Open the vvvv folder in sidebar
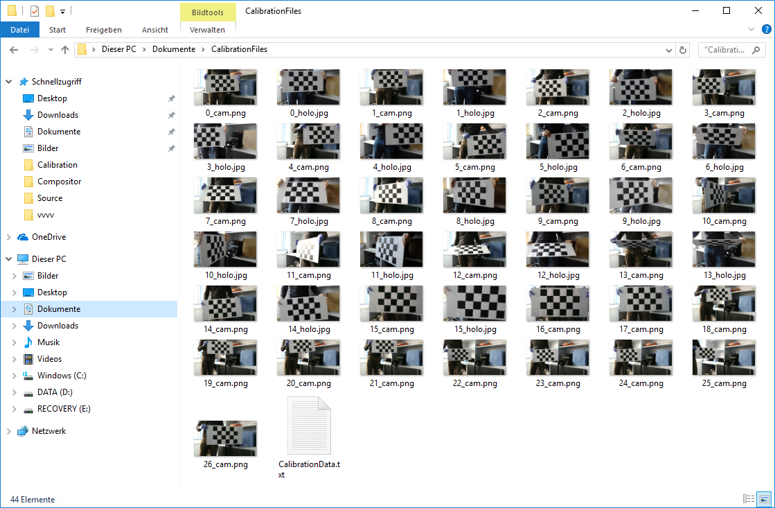This screenshot has height=508, width=775. tap(46, 215)
